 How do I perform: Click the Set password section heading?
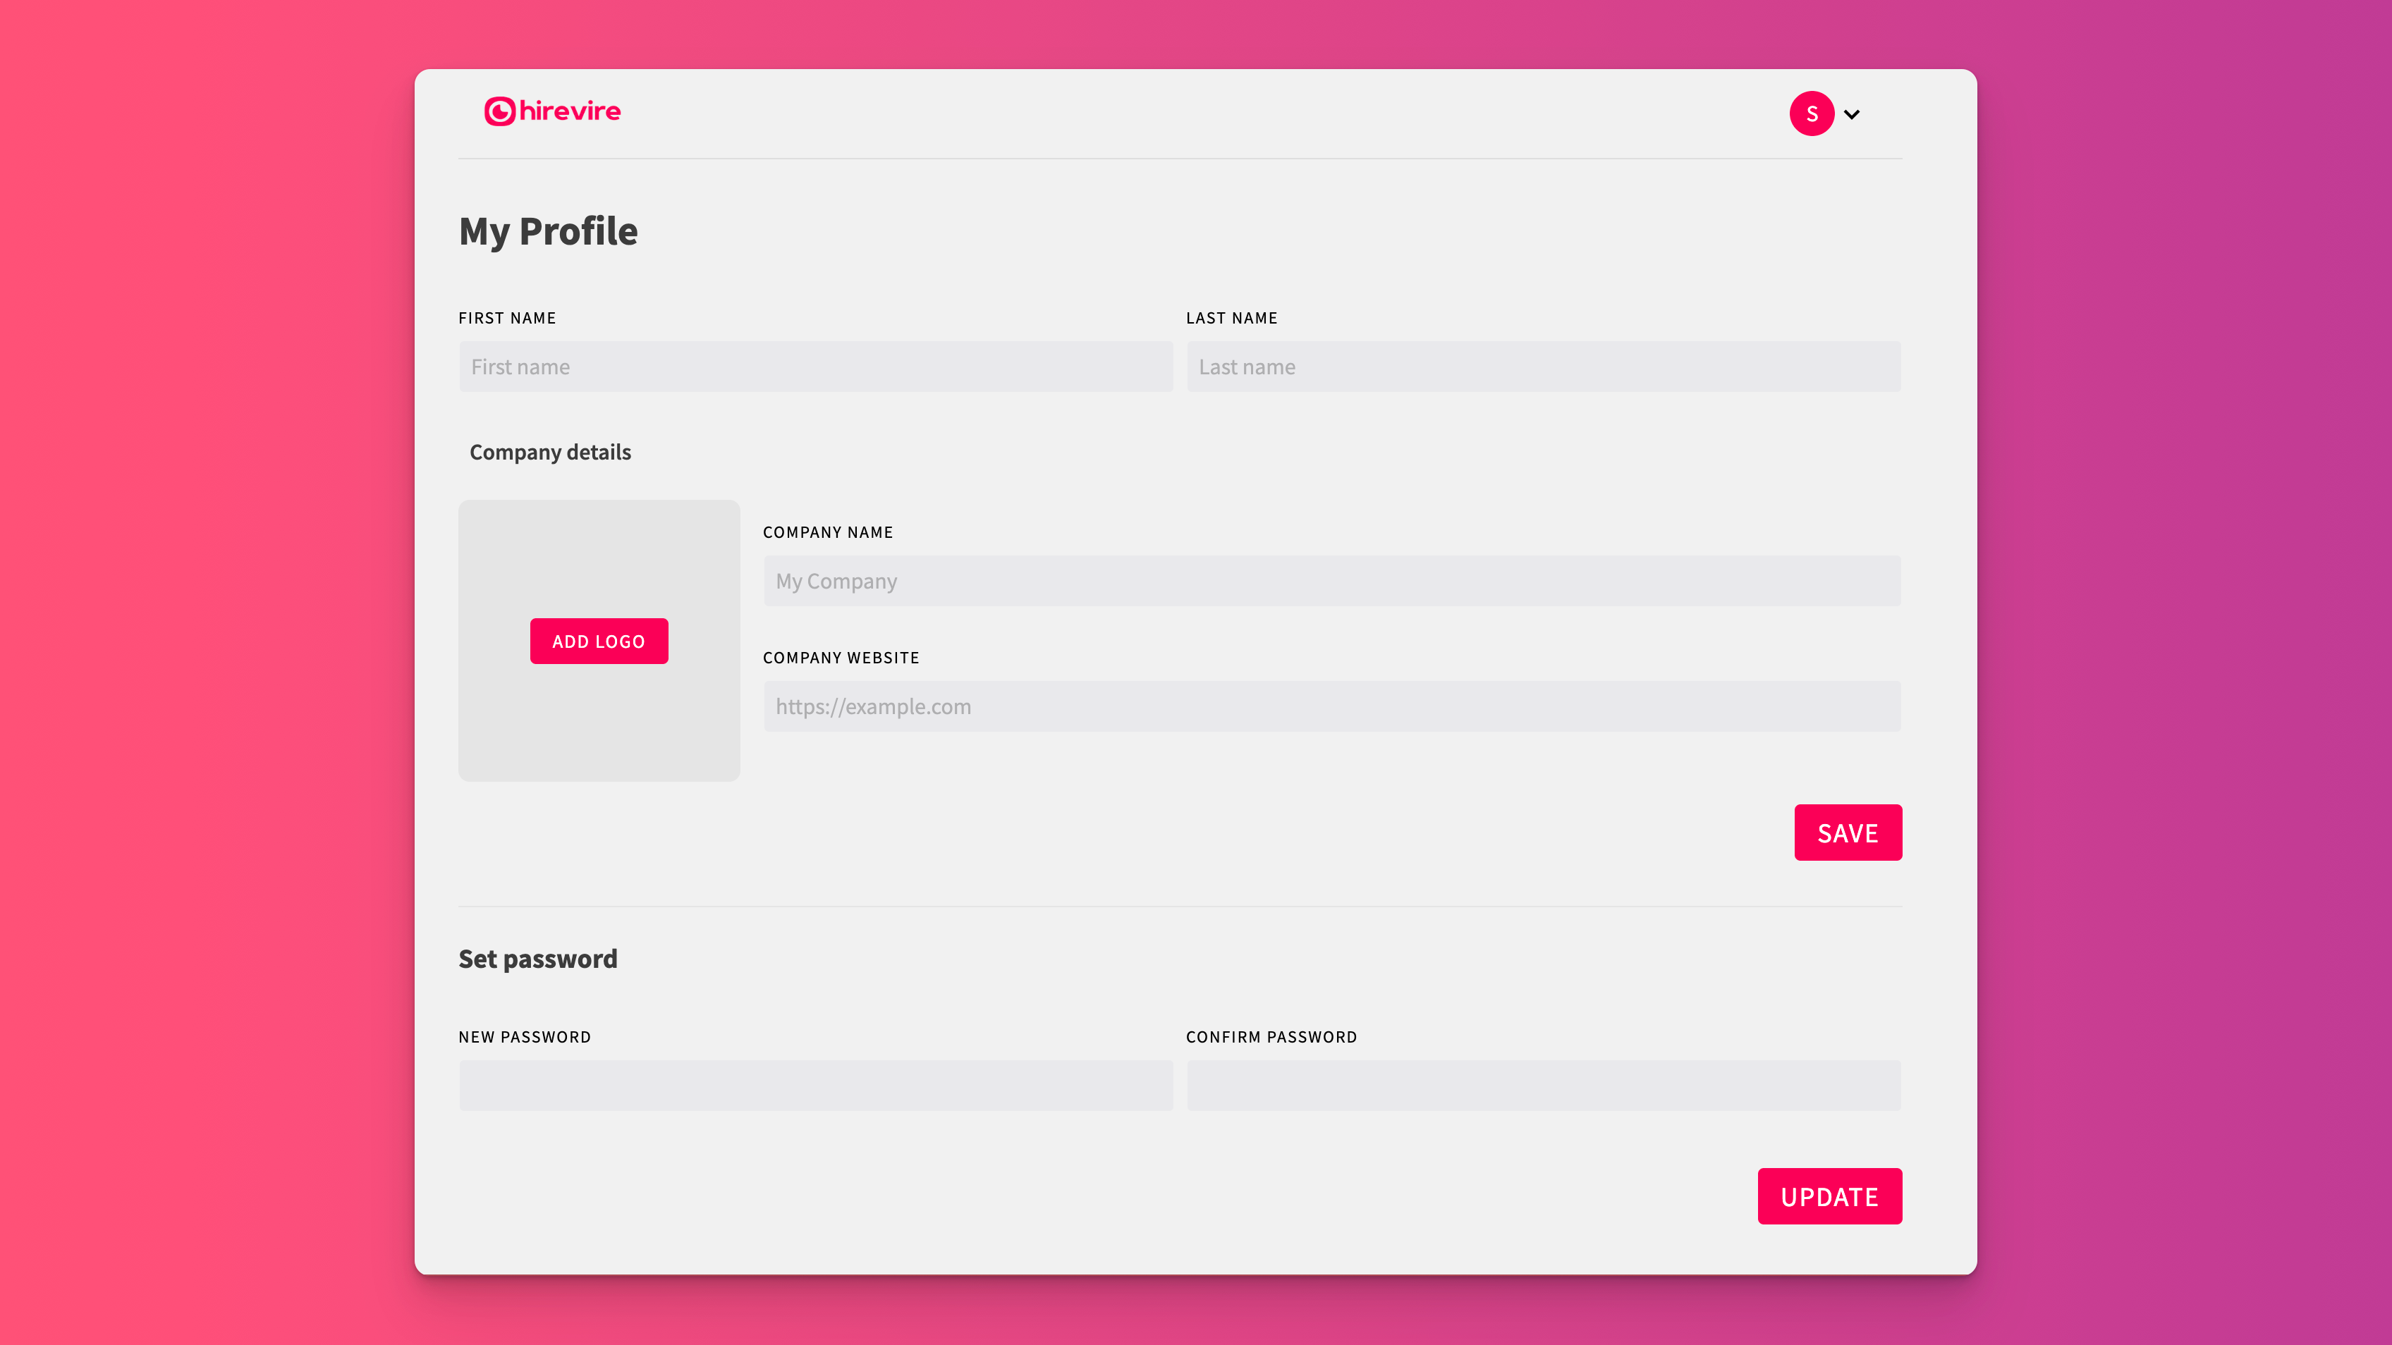tap(537, 959)
